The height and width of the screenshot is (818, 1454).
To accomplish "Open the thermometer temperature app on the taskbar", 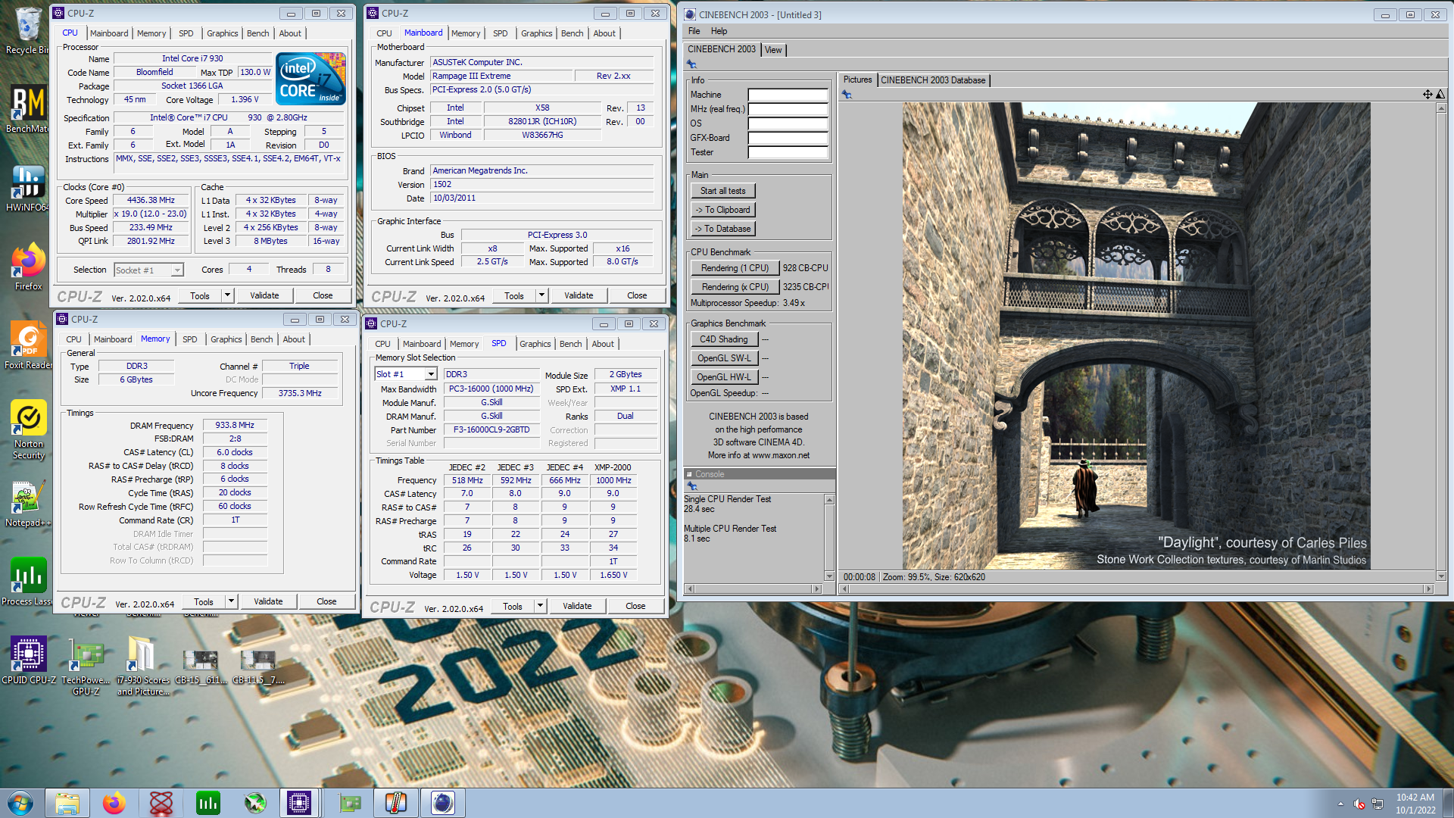I will point(395,803).
